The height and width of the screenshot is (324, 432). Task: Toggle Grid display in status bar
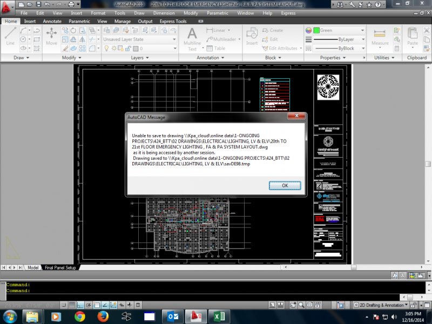72,305
